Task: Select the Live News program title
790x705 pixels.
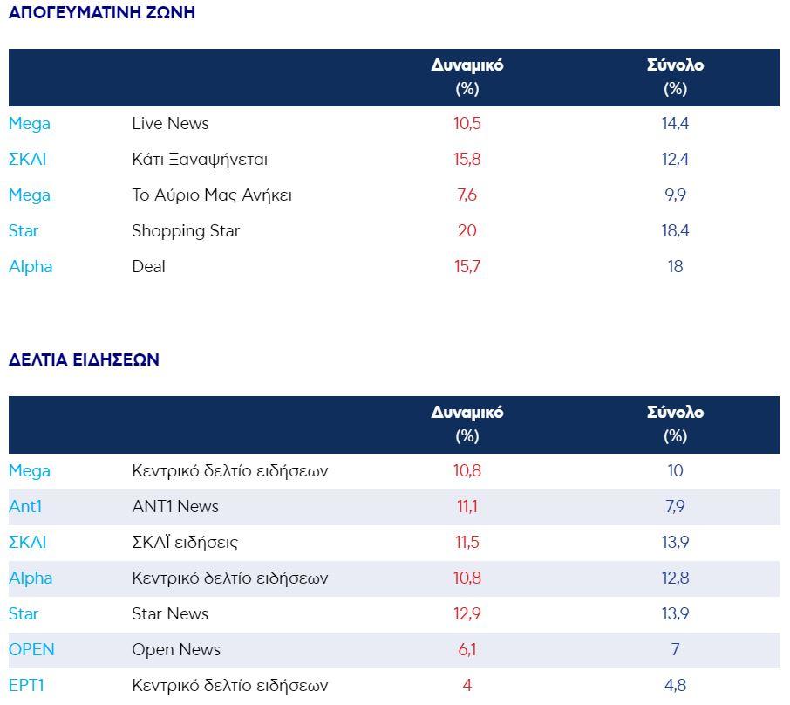Action: 170,124
